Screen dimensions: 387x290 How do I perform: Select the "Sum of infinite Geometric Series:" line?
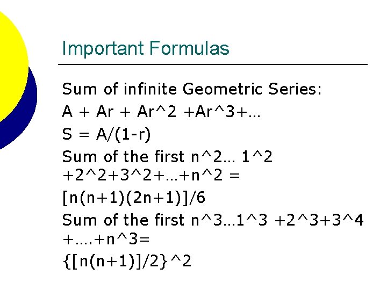click(192, 89)
